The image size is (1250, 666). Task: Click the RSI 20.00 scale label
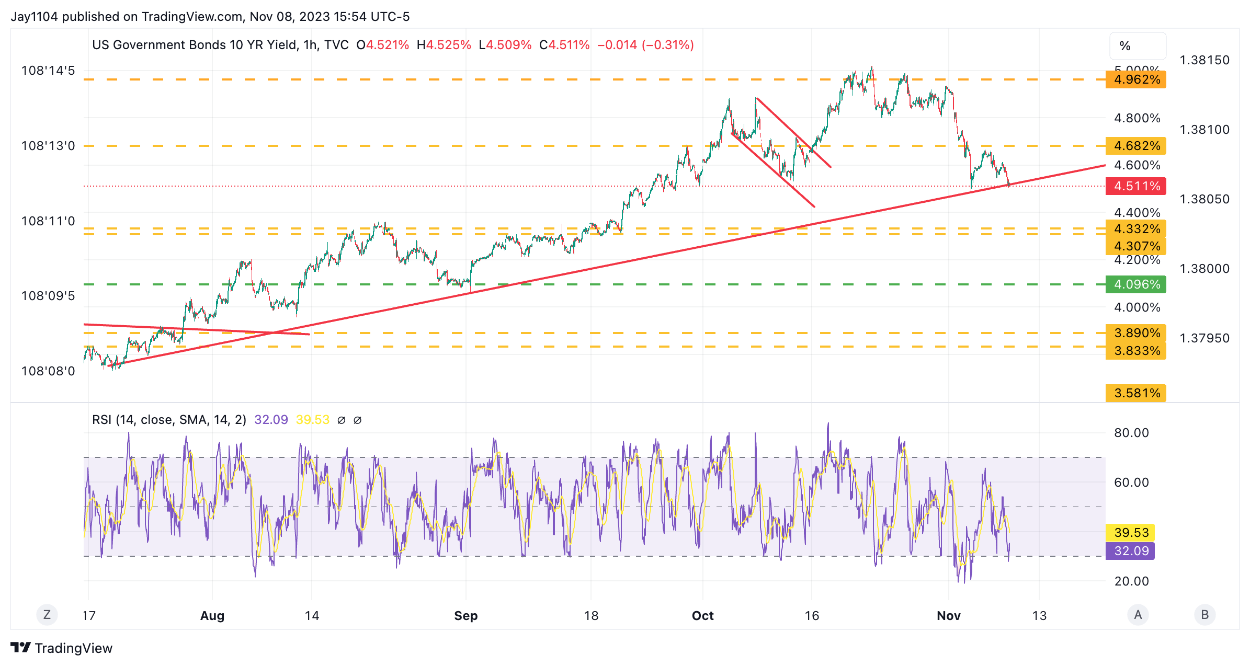1131,581
